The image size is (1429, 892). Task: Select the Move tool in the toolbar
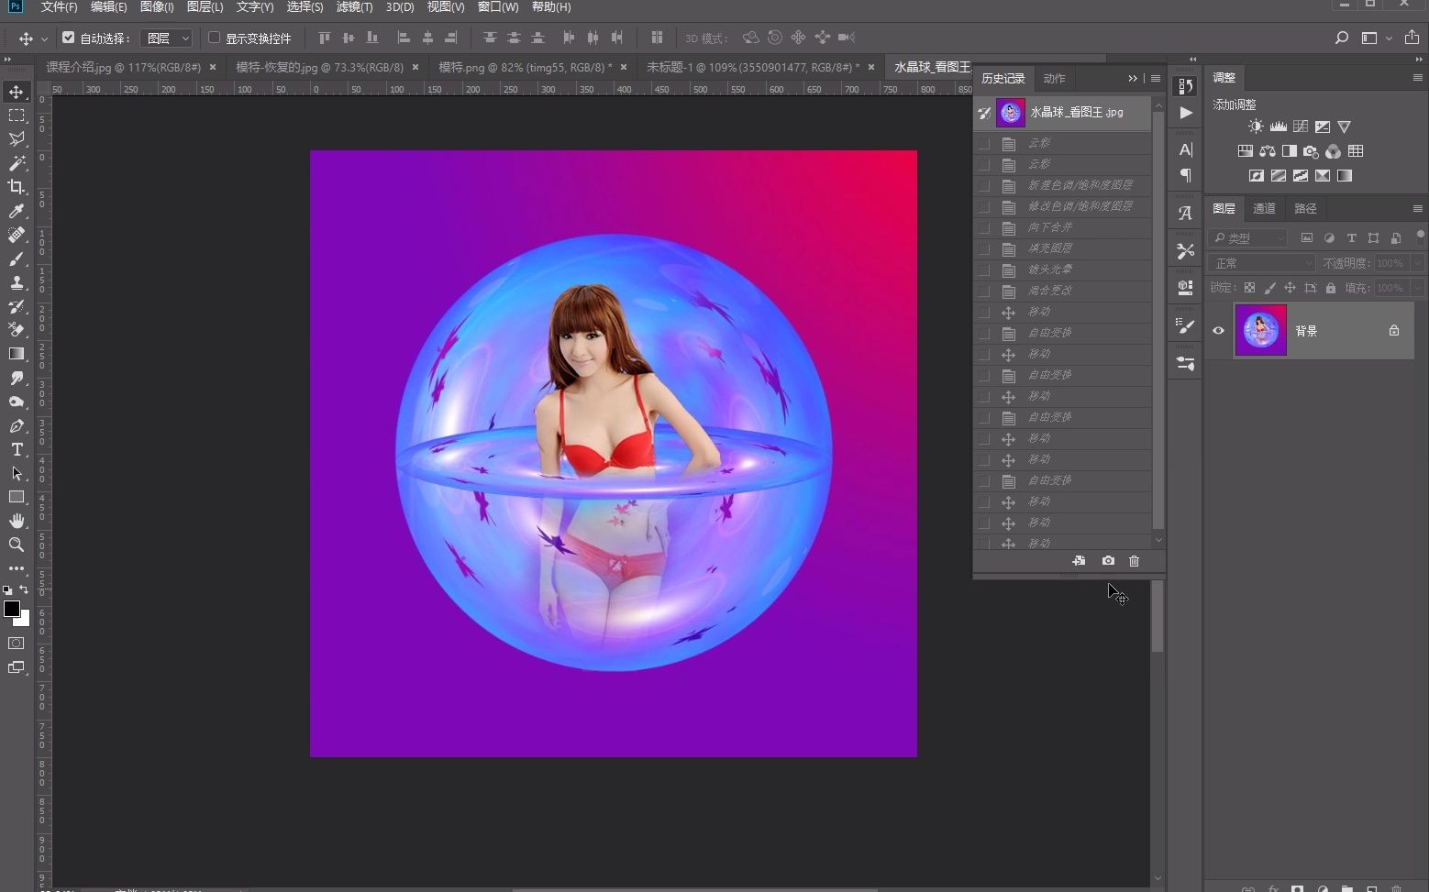[16, 92]
